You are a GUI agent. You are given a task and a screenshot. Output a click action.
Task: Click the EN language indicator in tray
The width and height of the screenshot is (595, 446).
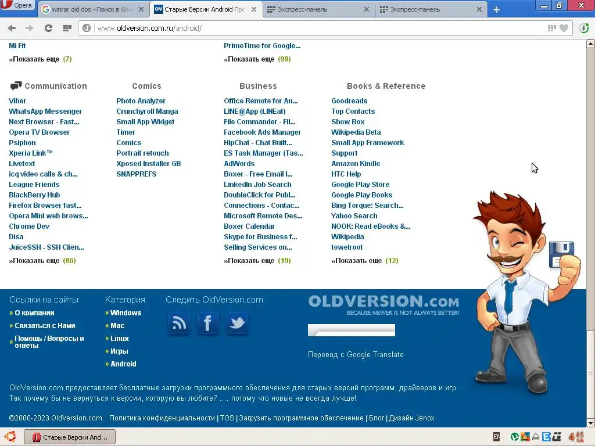coord(496,437)
